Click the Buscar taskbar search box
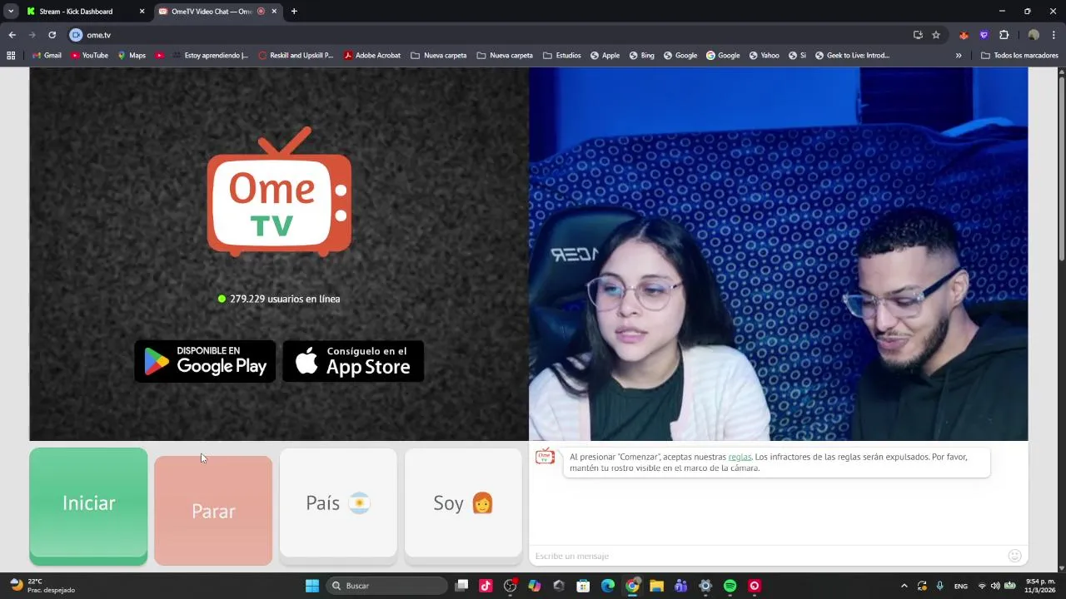1066x599 pixels. pyautogui.click(x=386, y=586)
